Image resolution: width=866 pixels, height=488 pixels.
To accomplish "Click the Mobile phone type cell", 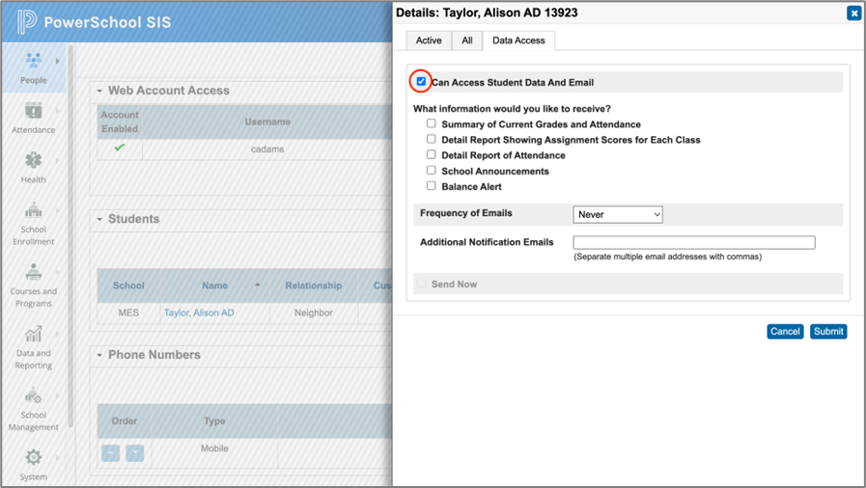I will pos(214,448).
